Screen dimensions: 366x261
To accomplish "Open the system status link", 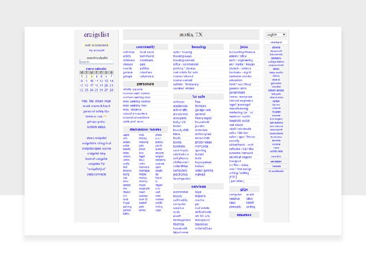I will (96, 127).
